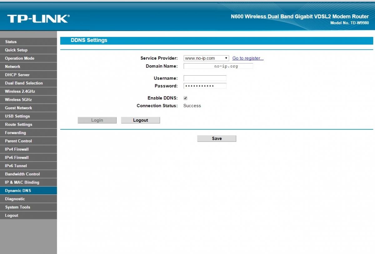Click the DDNS Settings heading
The height and width of the screenshot is (254, 375).
89,40
